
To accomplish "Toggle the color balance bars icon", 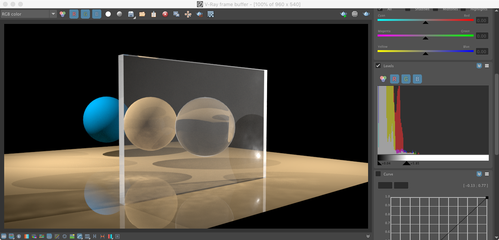I will point(42,236).
